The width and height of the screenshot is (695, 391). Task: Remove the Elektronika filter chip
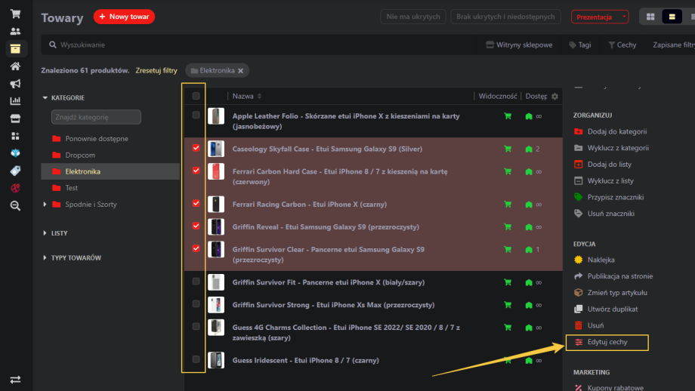click(240, 70)
